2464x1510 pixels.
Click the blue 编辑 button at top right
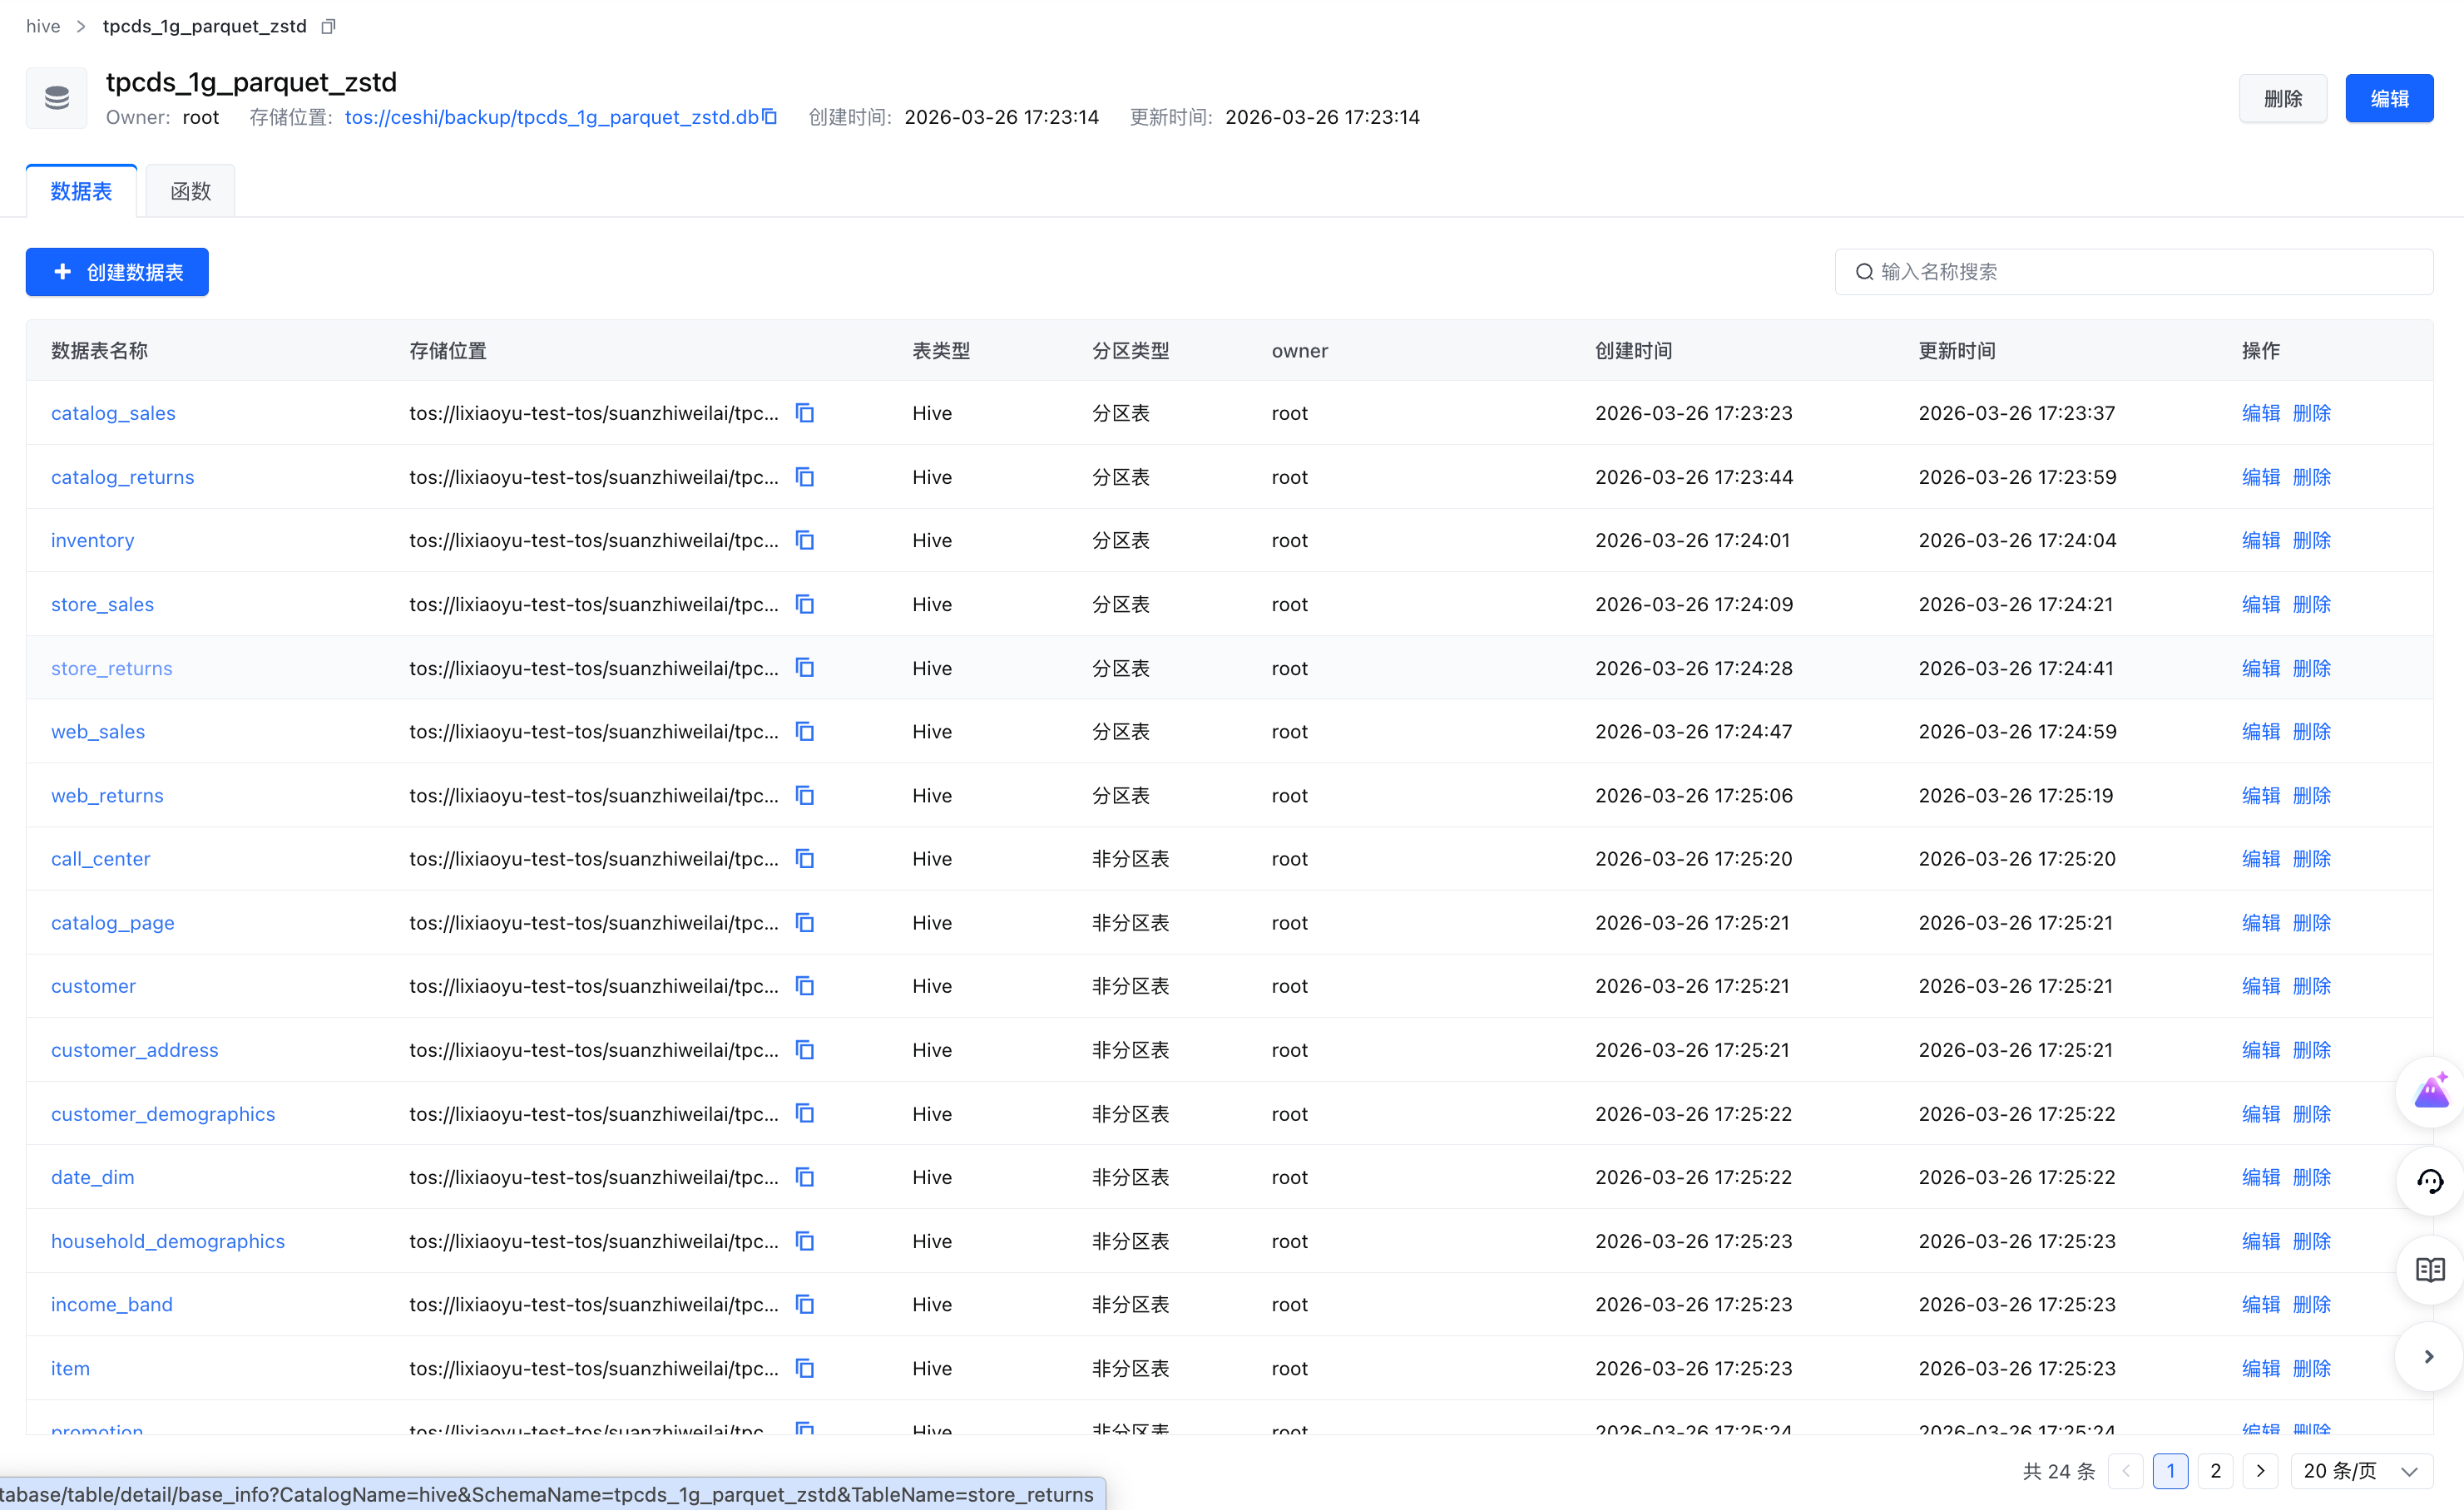pos(2389,98)
